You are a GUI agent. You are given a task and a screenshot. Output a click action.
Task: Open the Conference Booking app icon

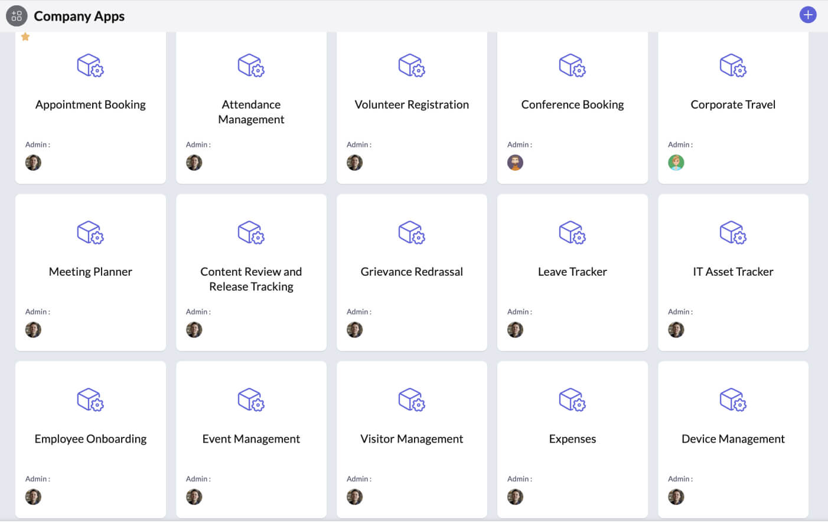572,66
